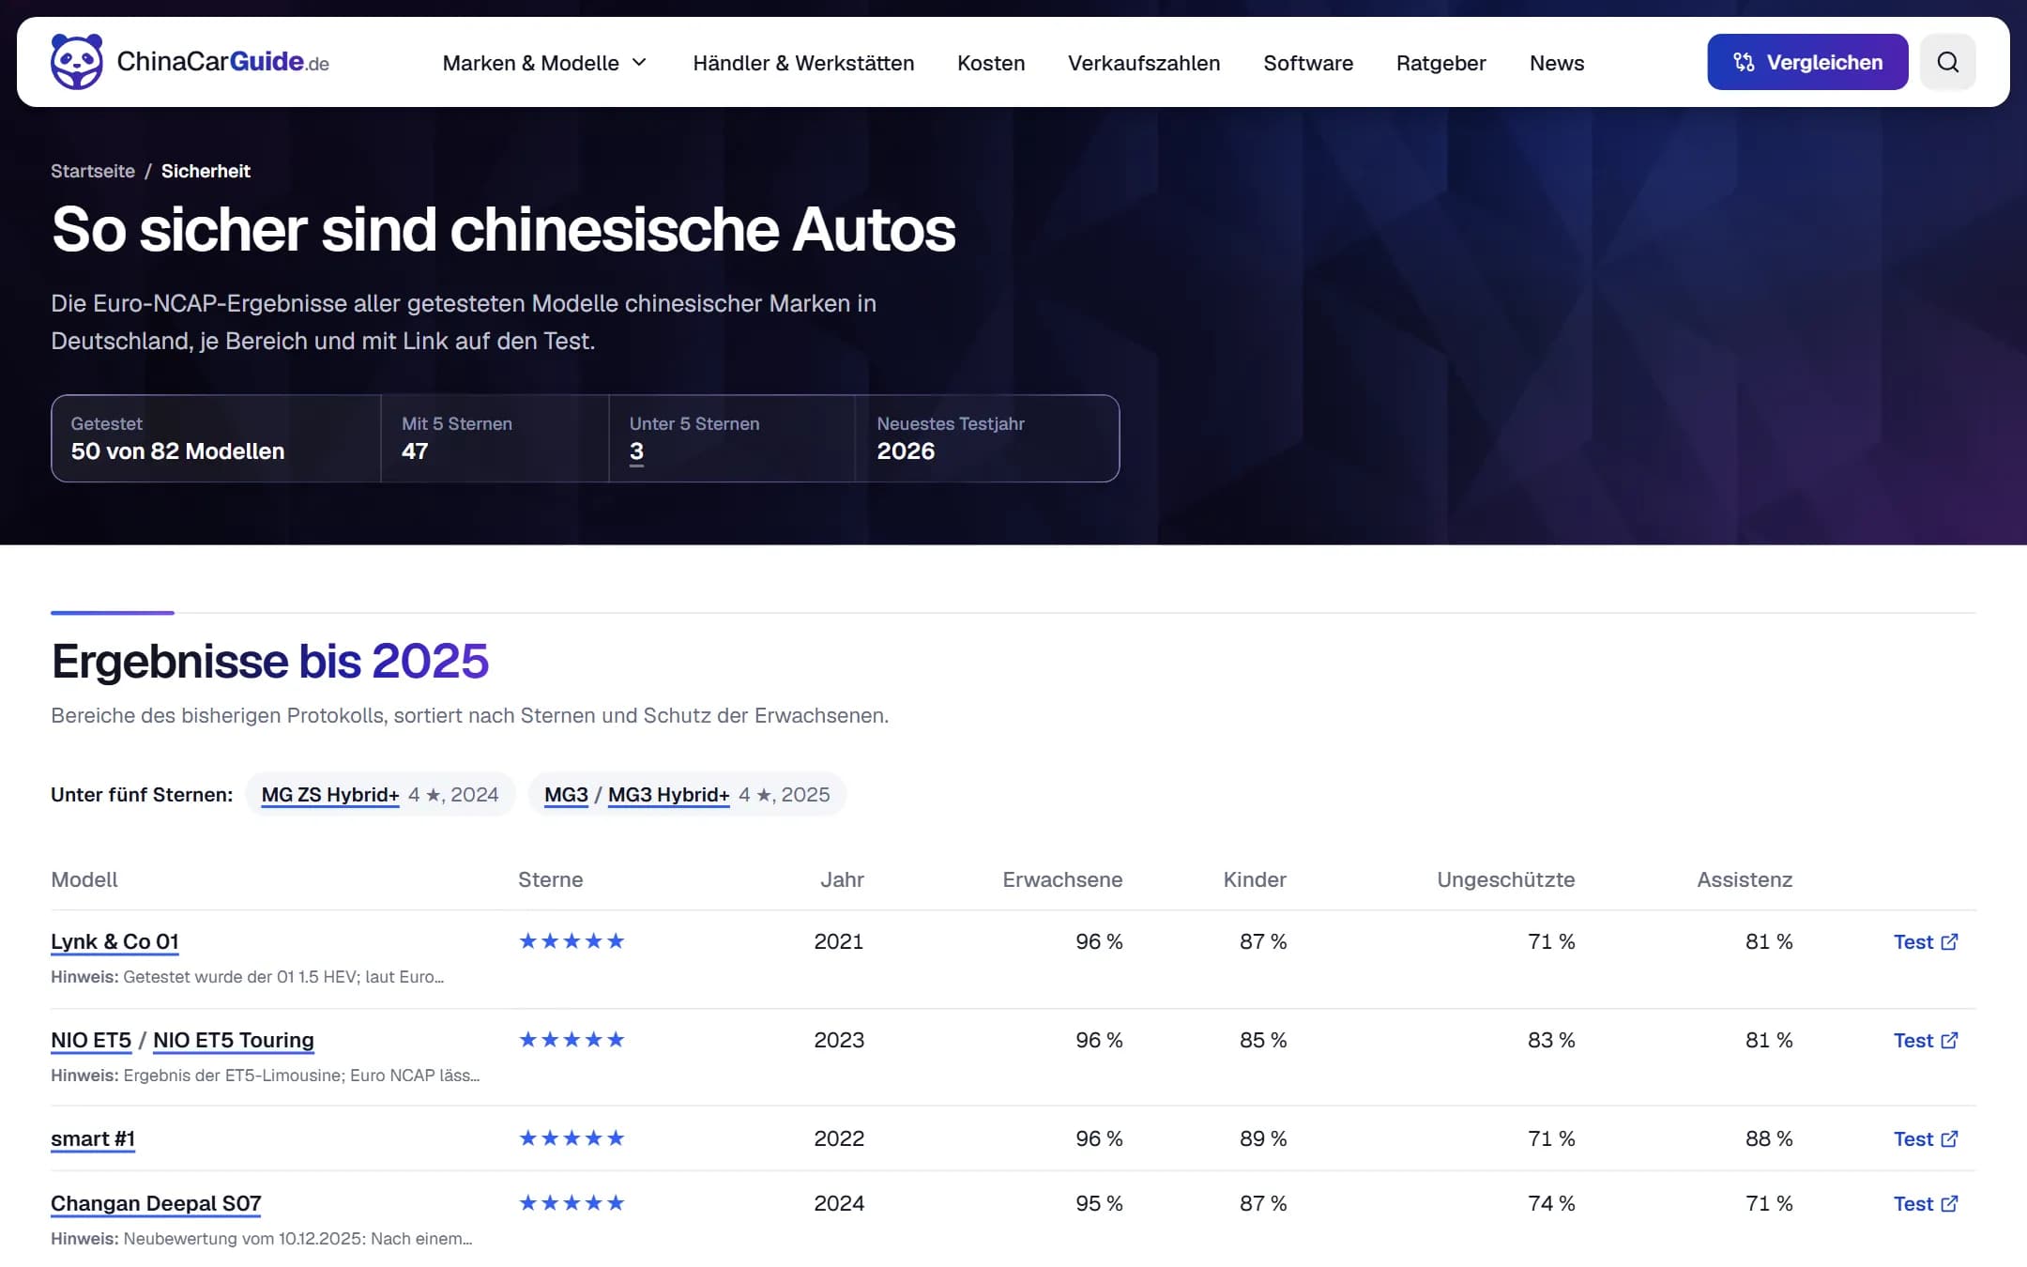Image resolution: width=2027 pixels, height=1267 pixels.
Task: Click the '88 %' Assistenz value for smart #1
Action: [x=1769, y=1138]
